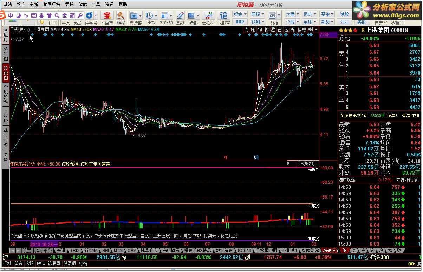
Task: Open the 资金 dropdown
Action: pos(240,14)
